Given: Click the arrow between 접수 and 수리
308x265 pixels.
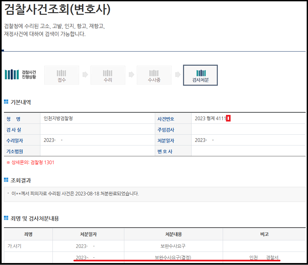Looking at the screenshot, I should [85, 75].
